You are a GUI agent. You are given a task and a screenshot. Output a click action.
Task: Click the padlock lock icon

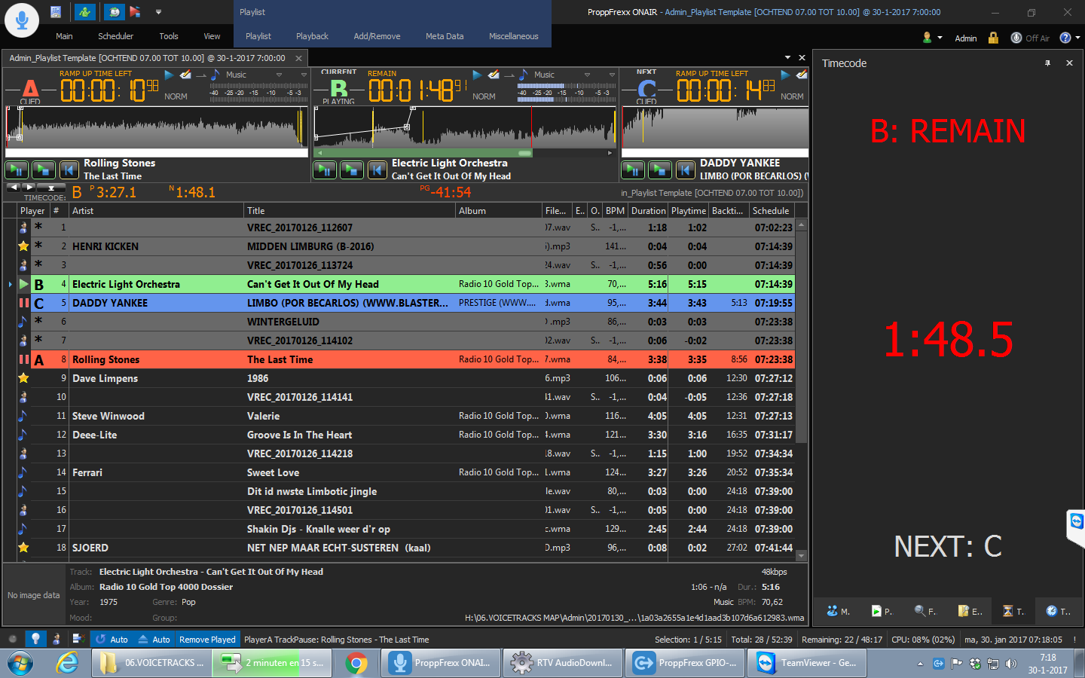pos(993,38)
